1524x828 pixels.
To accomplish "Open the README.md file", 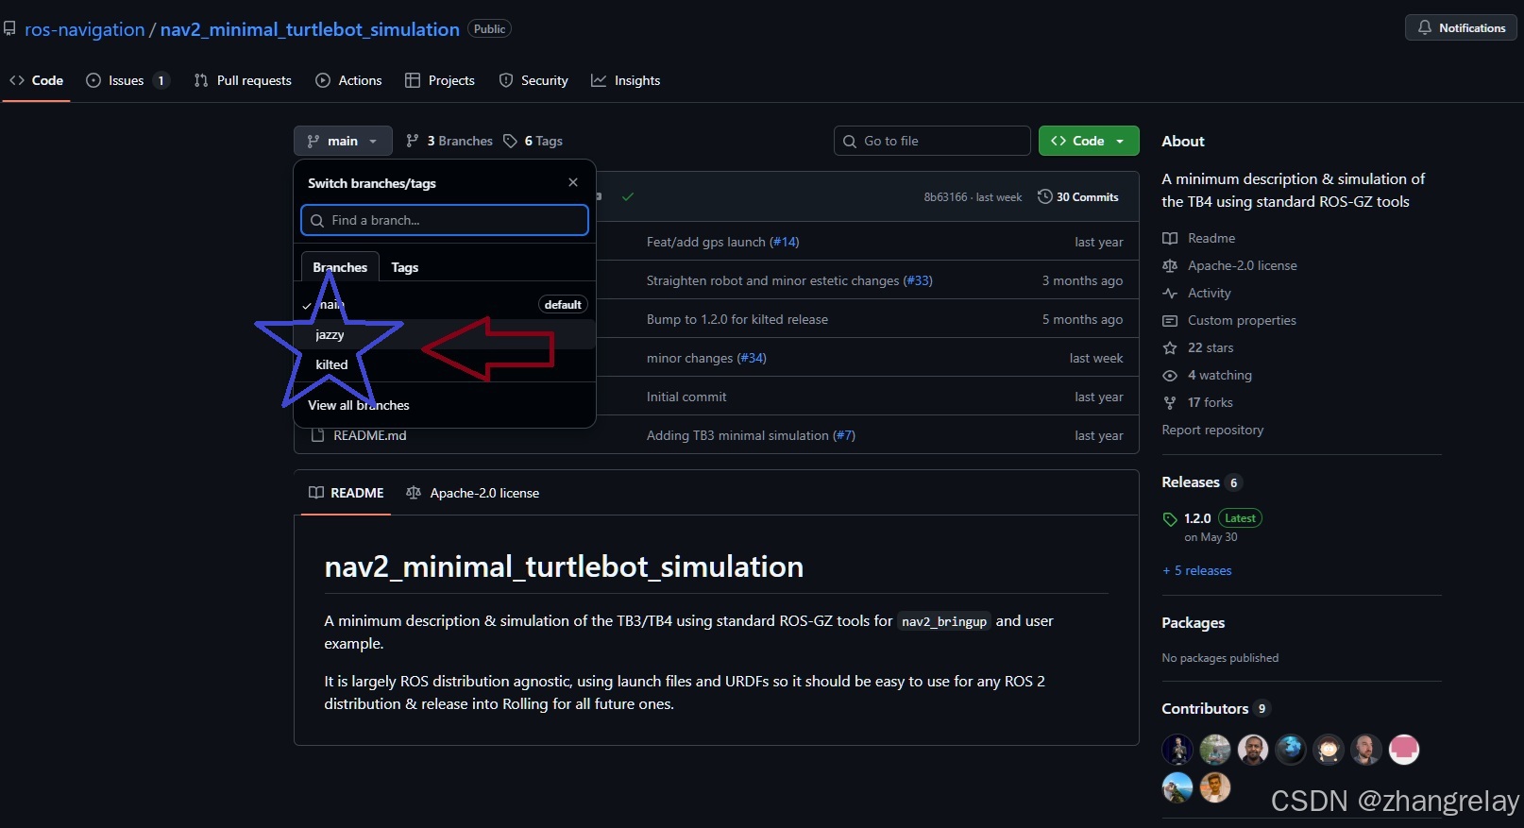I will coord(370,435).
